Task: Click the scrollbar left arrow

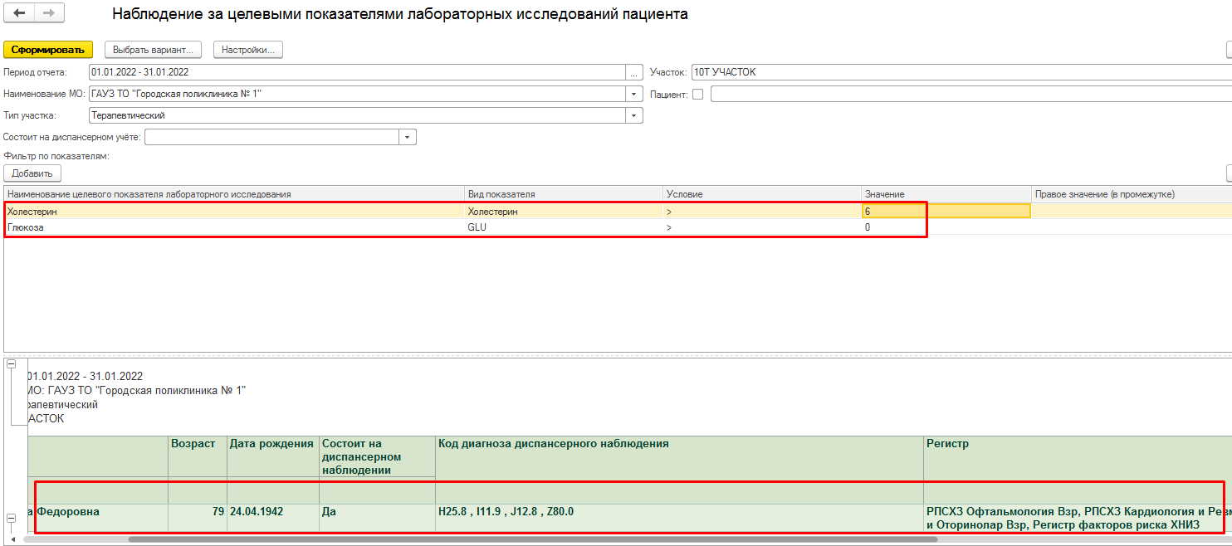Action: (x=12, y=539)
